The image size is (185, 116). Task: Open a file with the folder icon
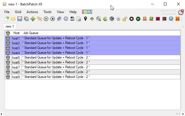click(13, 19)
